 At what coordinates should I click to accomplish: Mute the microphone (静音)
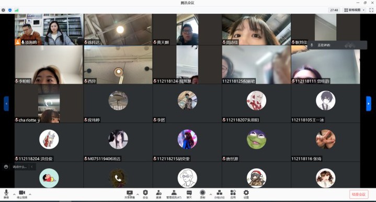pos(6,194)
